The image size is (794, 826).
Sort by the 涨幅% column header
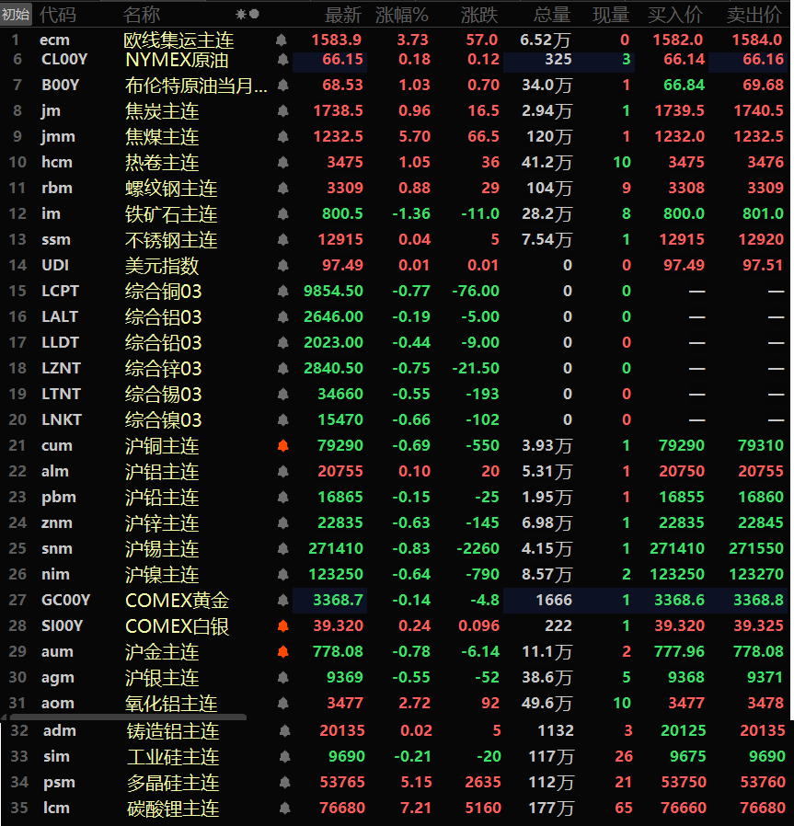click(402, 15)
